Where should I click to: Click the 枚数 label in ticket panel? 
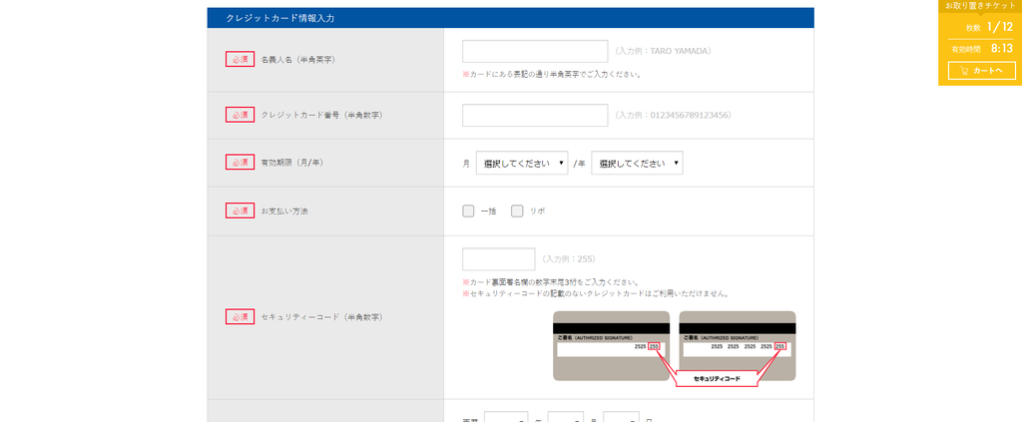pos(973,28)
